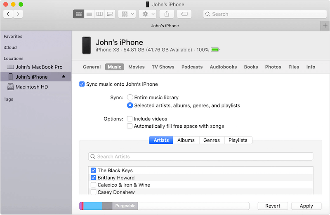330x215 pixels.
Task: Click the green battery indicator icon
Action: click(215, 50)
